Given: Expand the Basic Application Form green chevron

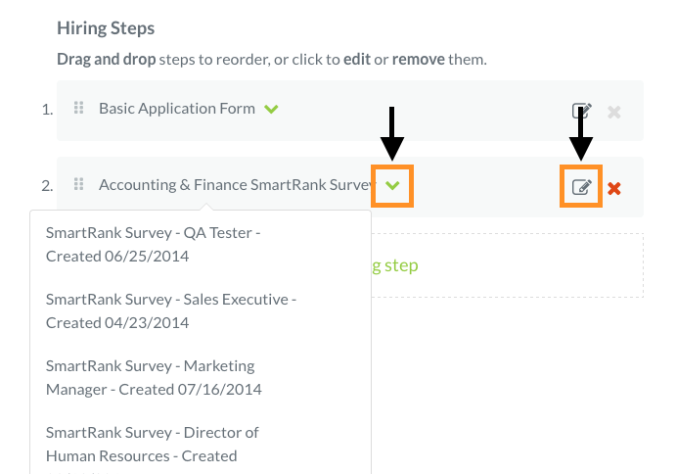Looking at the screenshot, I should coord(271,109).
